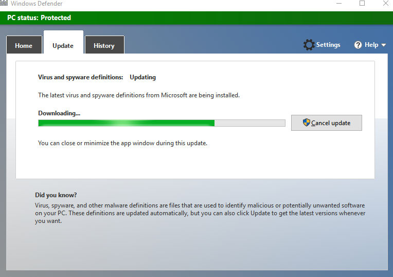Click 'The latest virus and spyware definitions' sentence

coord(139,95)
